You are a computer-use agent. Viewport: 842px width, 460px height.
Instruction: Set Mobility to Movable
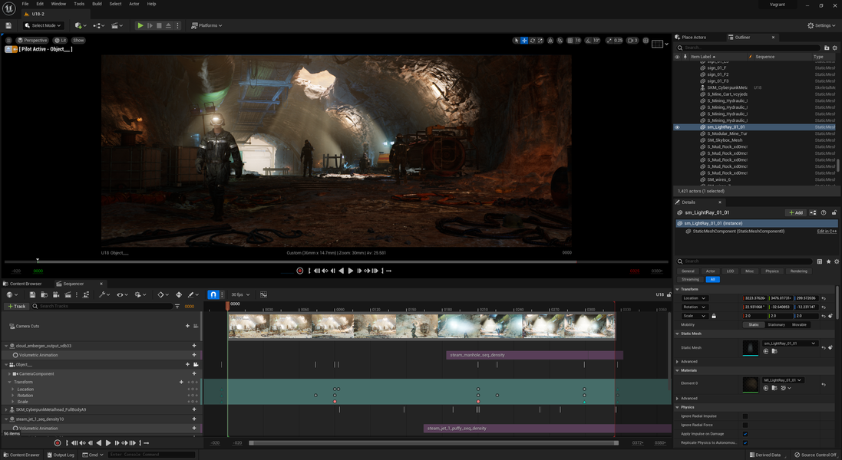click(799, 324)
